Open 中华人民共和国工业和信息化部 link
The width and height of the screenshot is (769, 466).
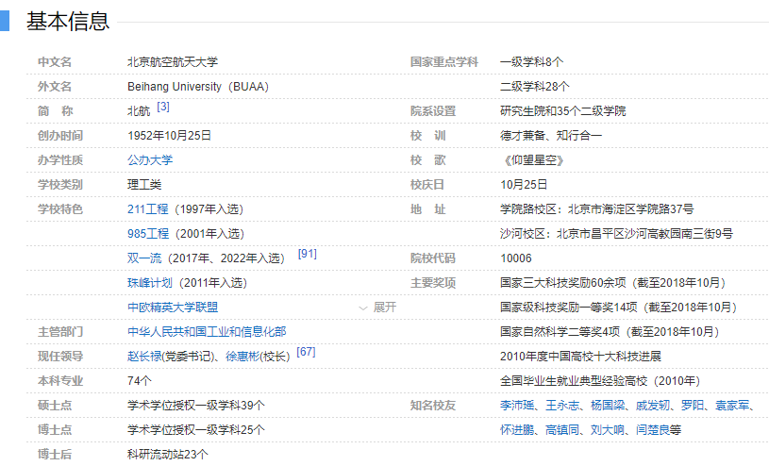(207, 331)
